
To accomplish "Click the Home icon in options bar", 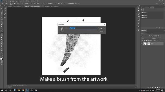I will coord(2,4).
